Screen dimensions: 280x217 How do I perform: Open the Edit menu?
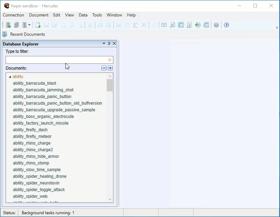(x=57, y=15)
